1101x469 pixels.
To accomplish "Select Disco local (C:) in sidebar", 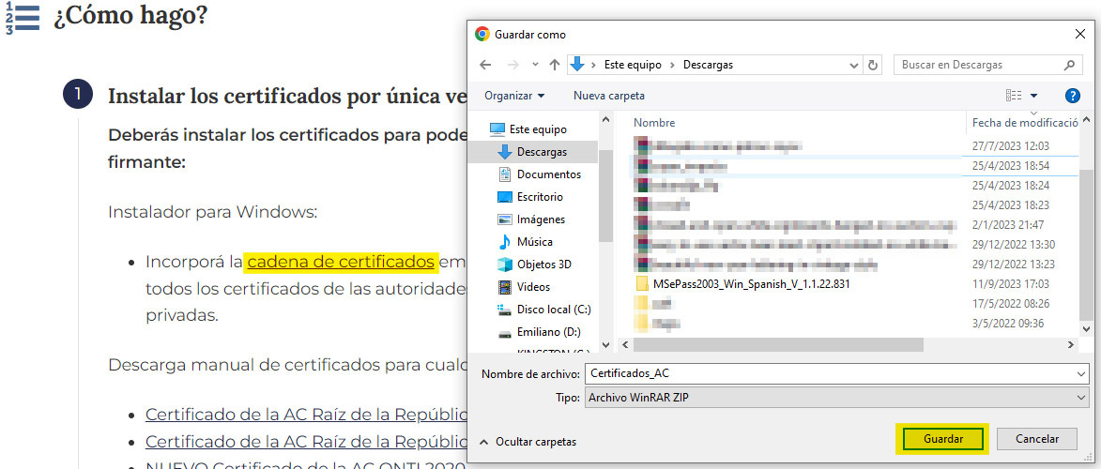I will coord(553,310).
